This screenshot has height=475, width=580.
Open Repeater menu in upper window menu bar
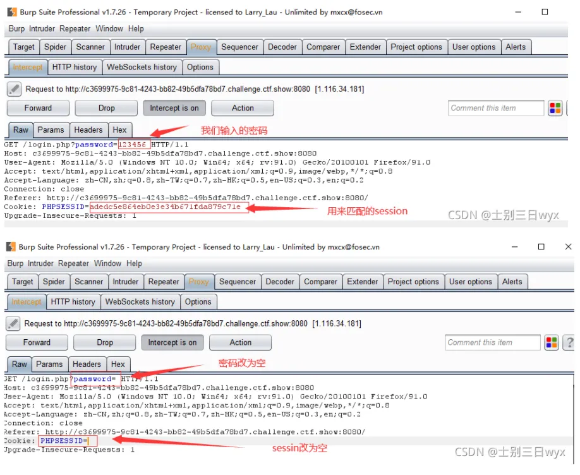(75, 29)
